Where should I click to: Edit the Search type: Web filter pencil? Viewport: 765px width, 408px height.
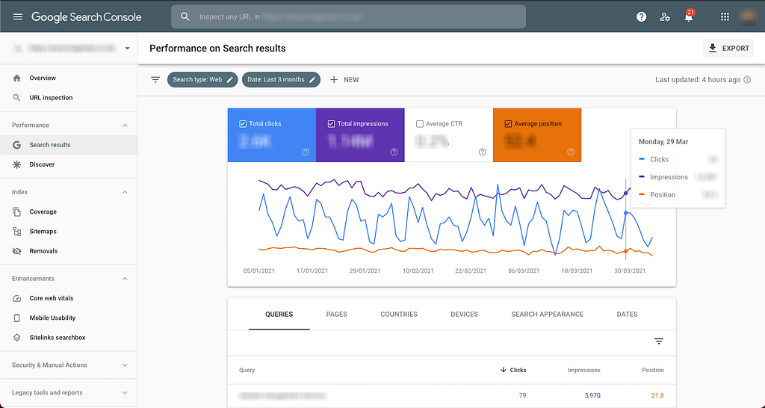point(230,79)
